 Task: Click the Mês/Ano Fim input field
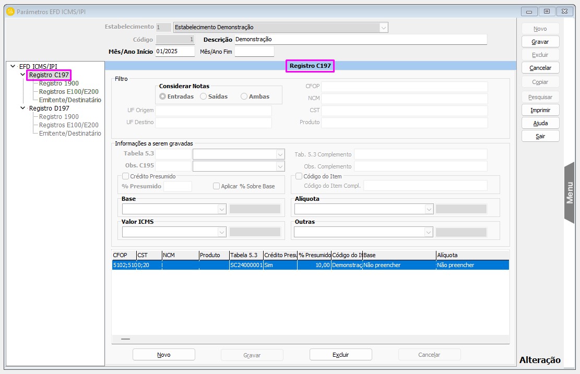[254, 52]
